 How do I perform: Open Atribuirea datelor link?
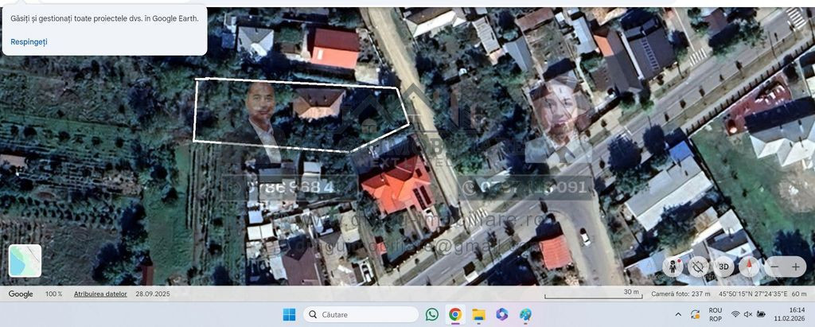pyautogui.click(x=100, y=294)
